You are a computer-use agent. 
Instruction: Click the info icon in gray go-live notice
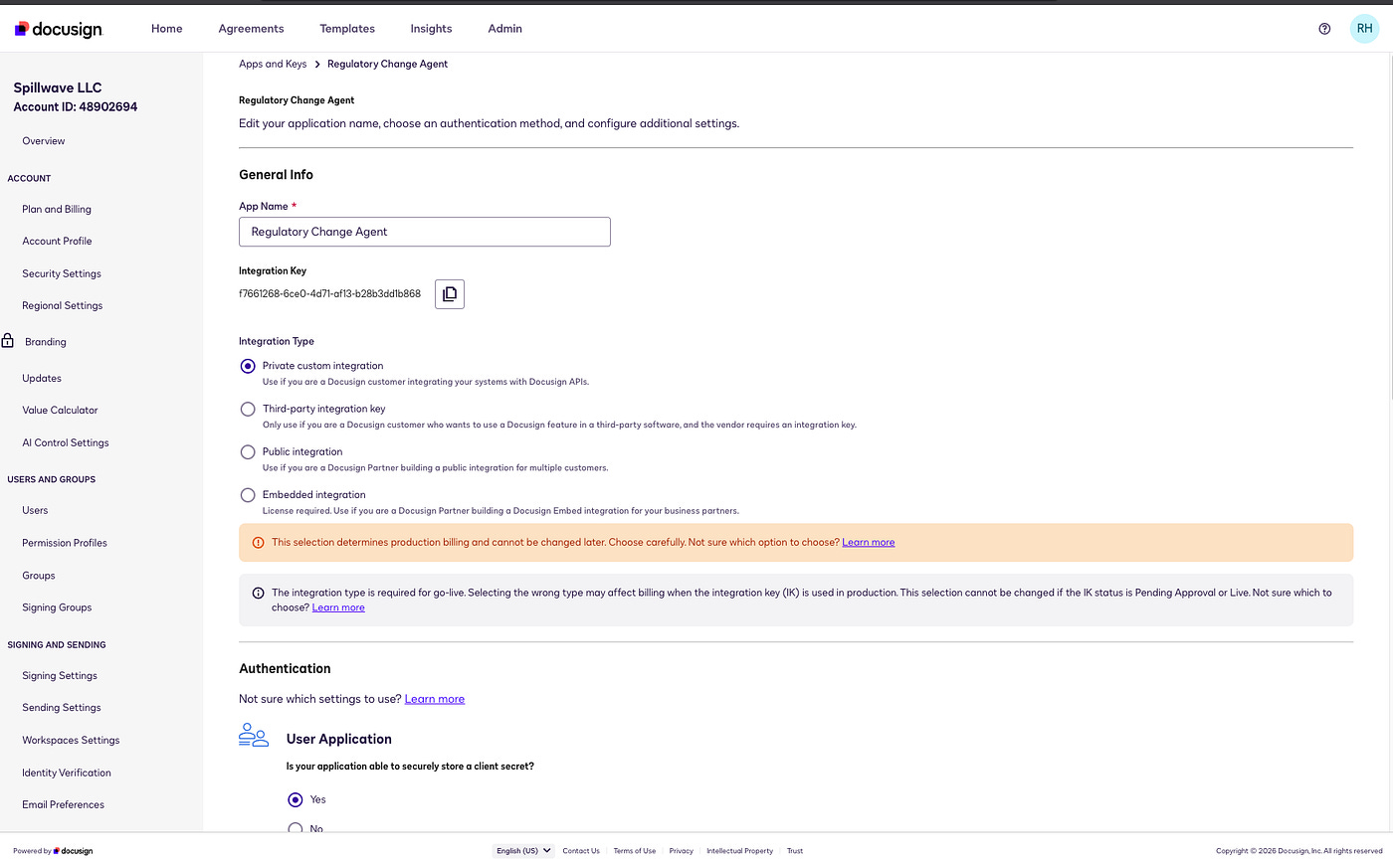[x=259, y=593]
